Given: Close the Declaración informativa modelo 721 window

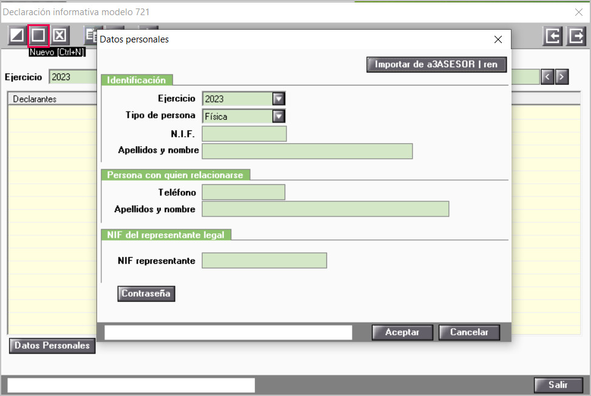Looking at the screenshot, I should click(x=579, y=12).
